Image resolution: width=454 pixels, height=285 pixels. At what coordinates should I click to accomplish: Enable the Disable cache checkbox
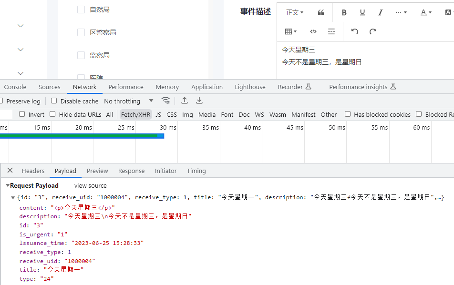pyautogui.click(x=54, y=101)
